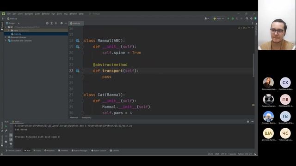
Task: Click the main.py breadcrumb in navigation bar
Action: [x=12, y=18]
